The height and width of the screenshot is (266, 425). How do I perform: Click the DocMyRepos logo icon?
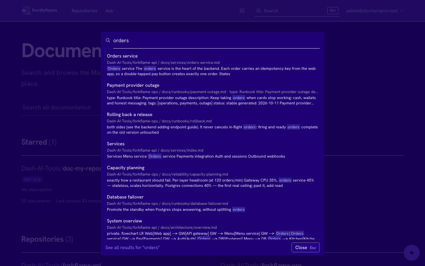pos(26,11)
